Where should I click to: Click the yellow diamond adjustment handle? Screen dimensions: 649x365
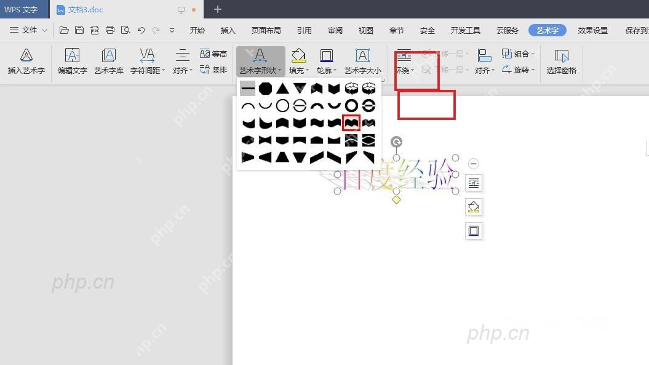(396, 199)
